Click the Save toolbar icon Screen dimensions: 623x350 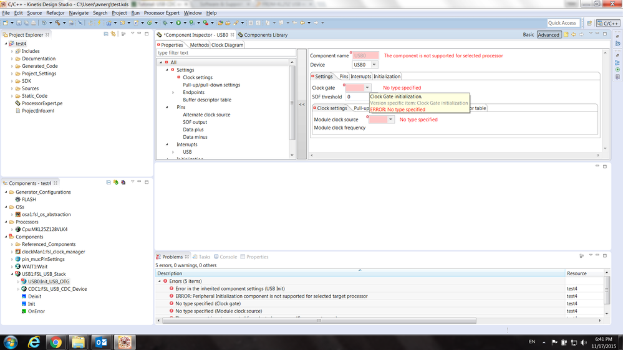(x=19, y=23)
